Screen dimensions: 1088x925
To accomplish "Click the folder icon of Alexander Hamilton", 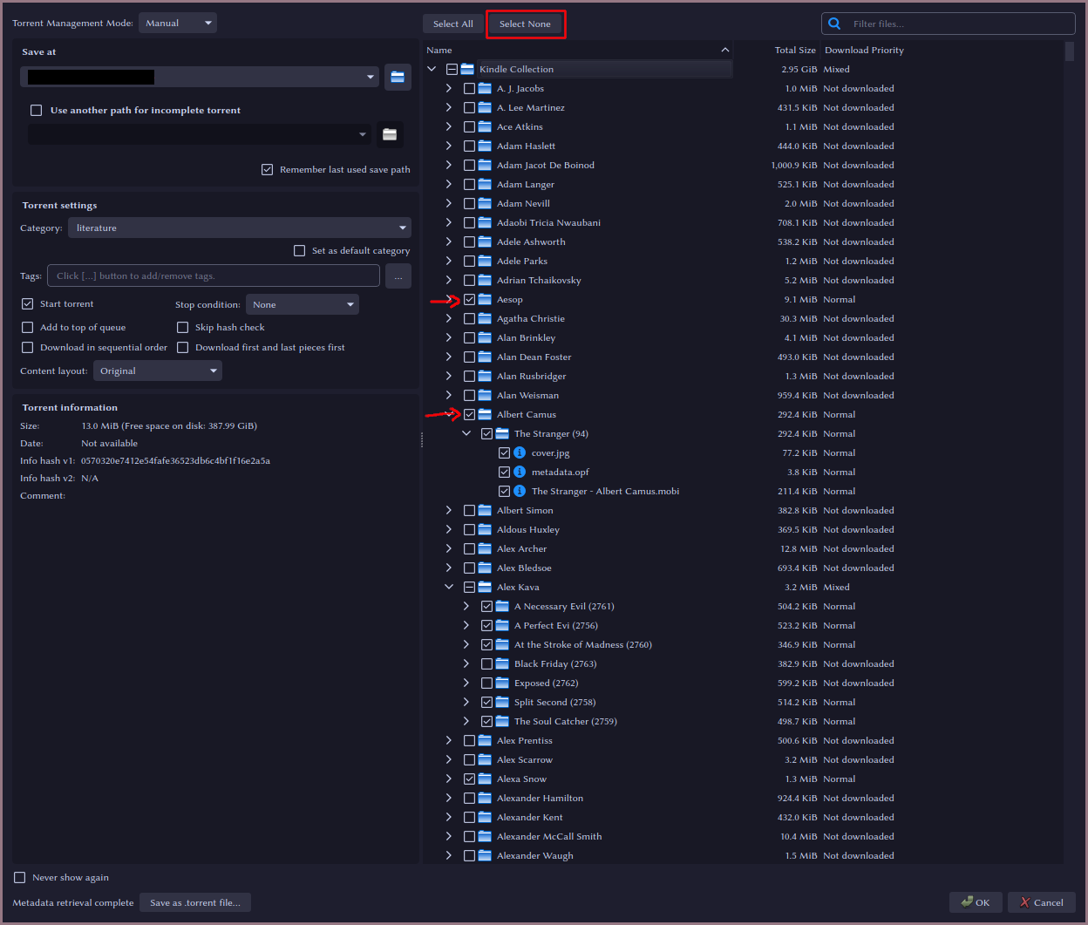I will tap(485, 798).
